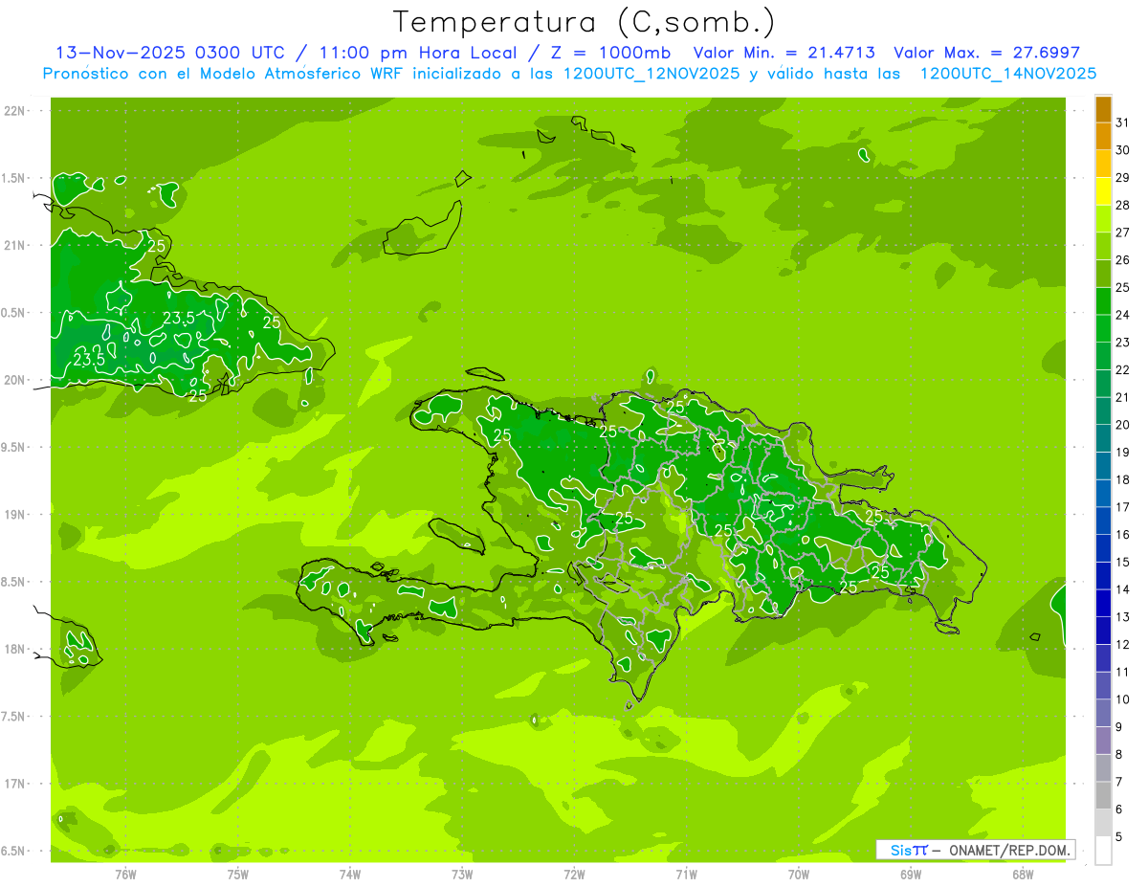Pick the lime swatch between 27 and 28
This screenshot has height=887, width=1148.
(1103, 219)
